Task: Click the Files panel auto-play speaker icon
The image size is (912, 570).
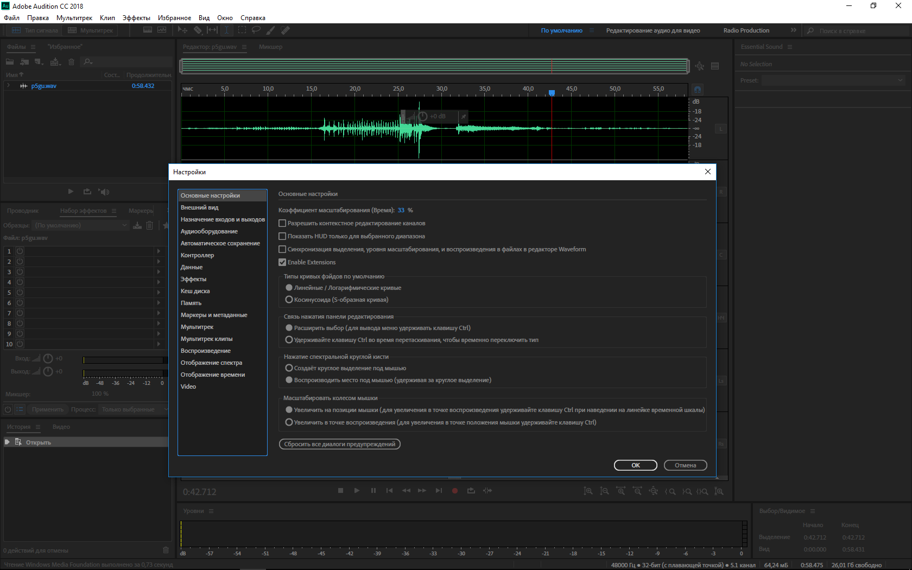Action: coord(104,192)
